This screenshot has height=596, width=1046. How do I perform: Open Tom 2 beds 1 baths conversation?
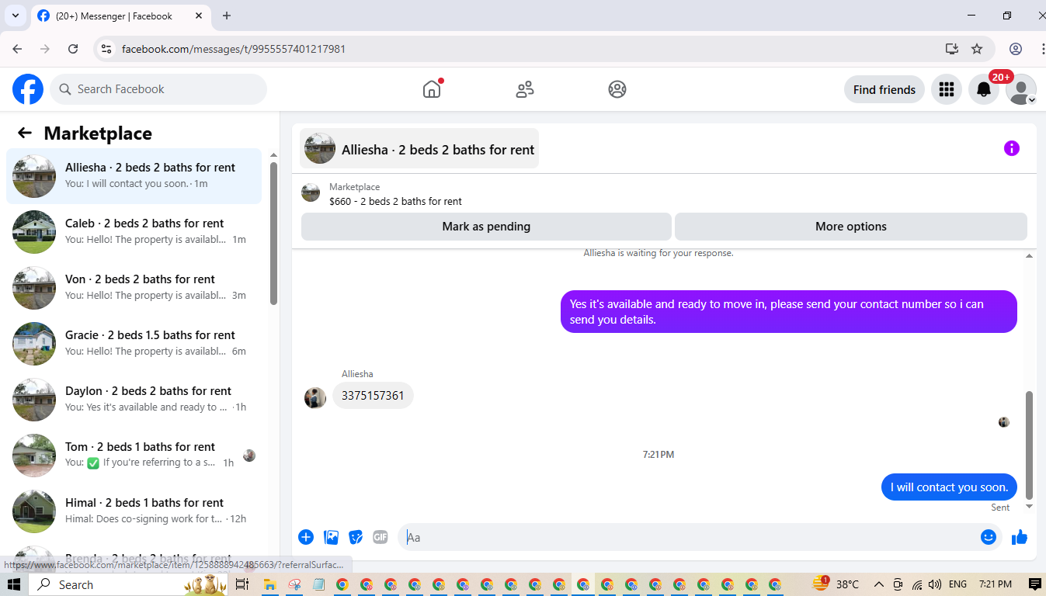coord(134,455)
